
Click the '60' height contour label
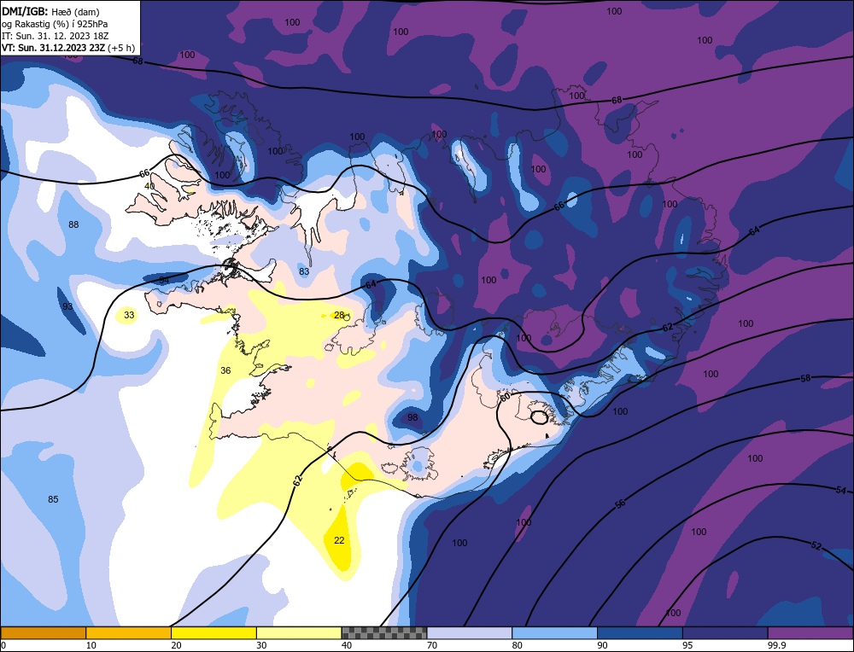(x=506, y=398)
